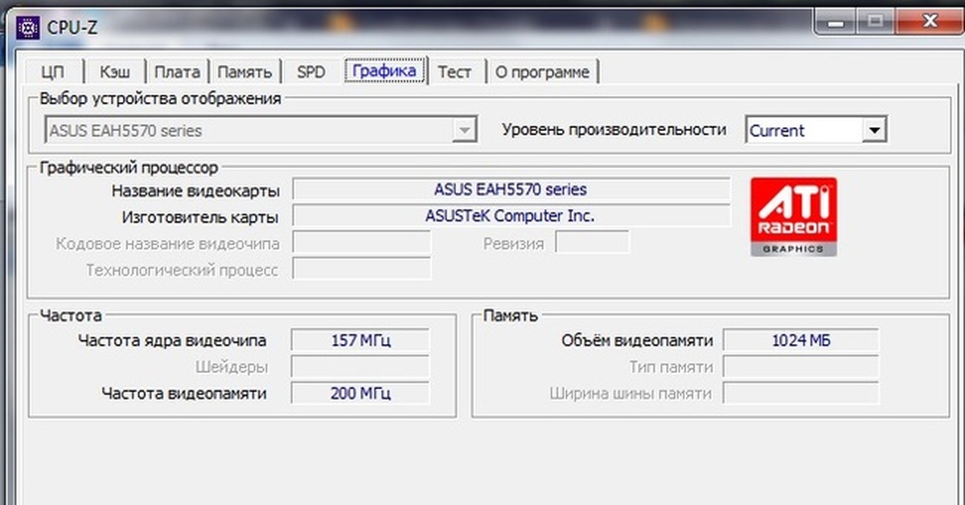Image resolution: width=965 pixels, height=505 pixels.
Task: Select the Графика tab
Action: (384, 71)
